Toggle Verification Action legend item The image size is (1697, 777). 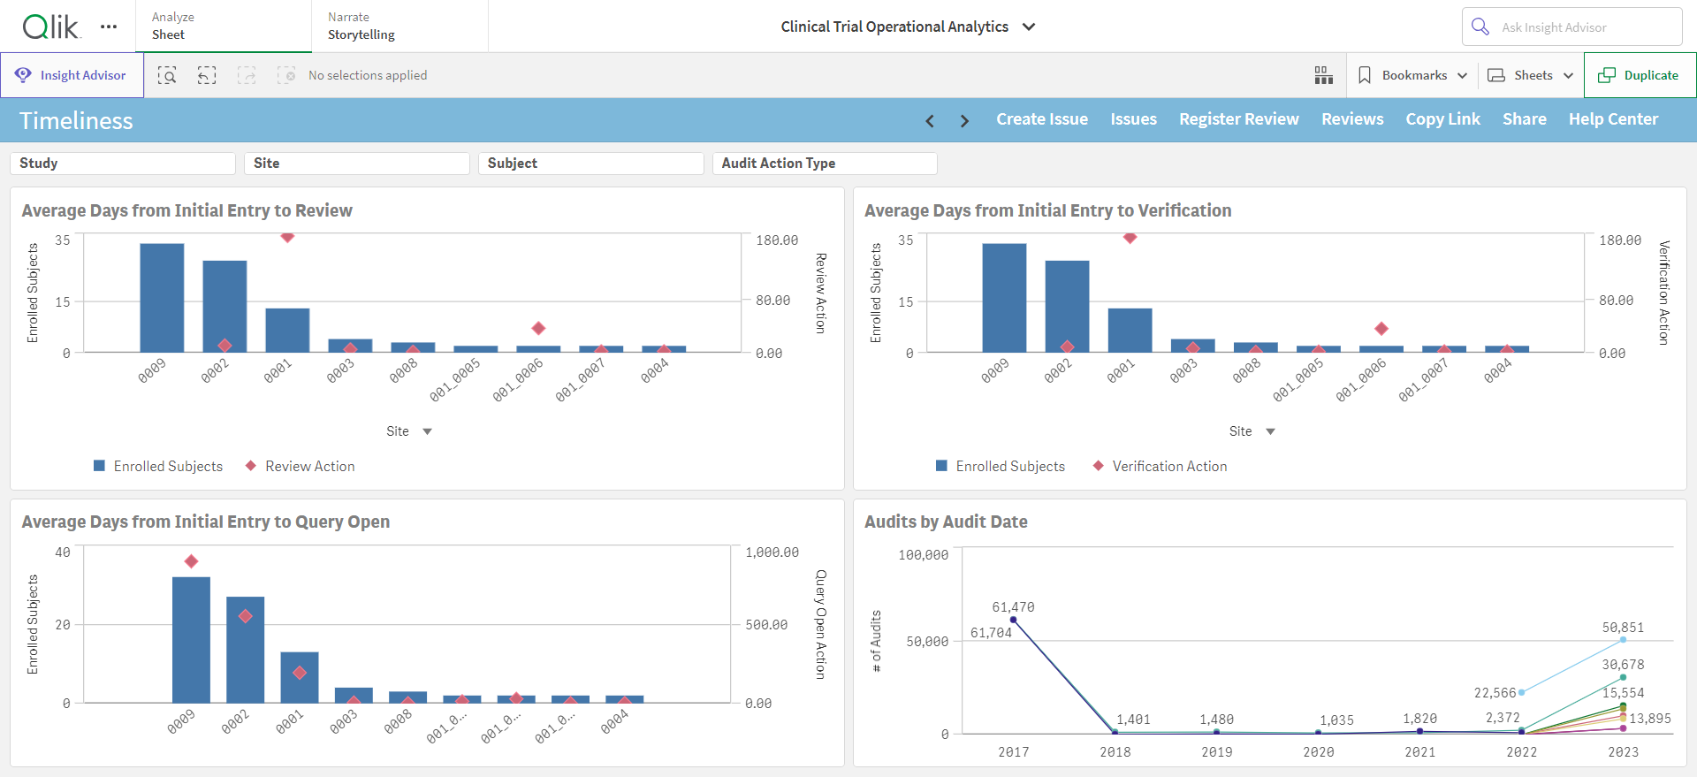coord(1160,466)
